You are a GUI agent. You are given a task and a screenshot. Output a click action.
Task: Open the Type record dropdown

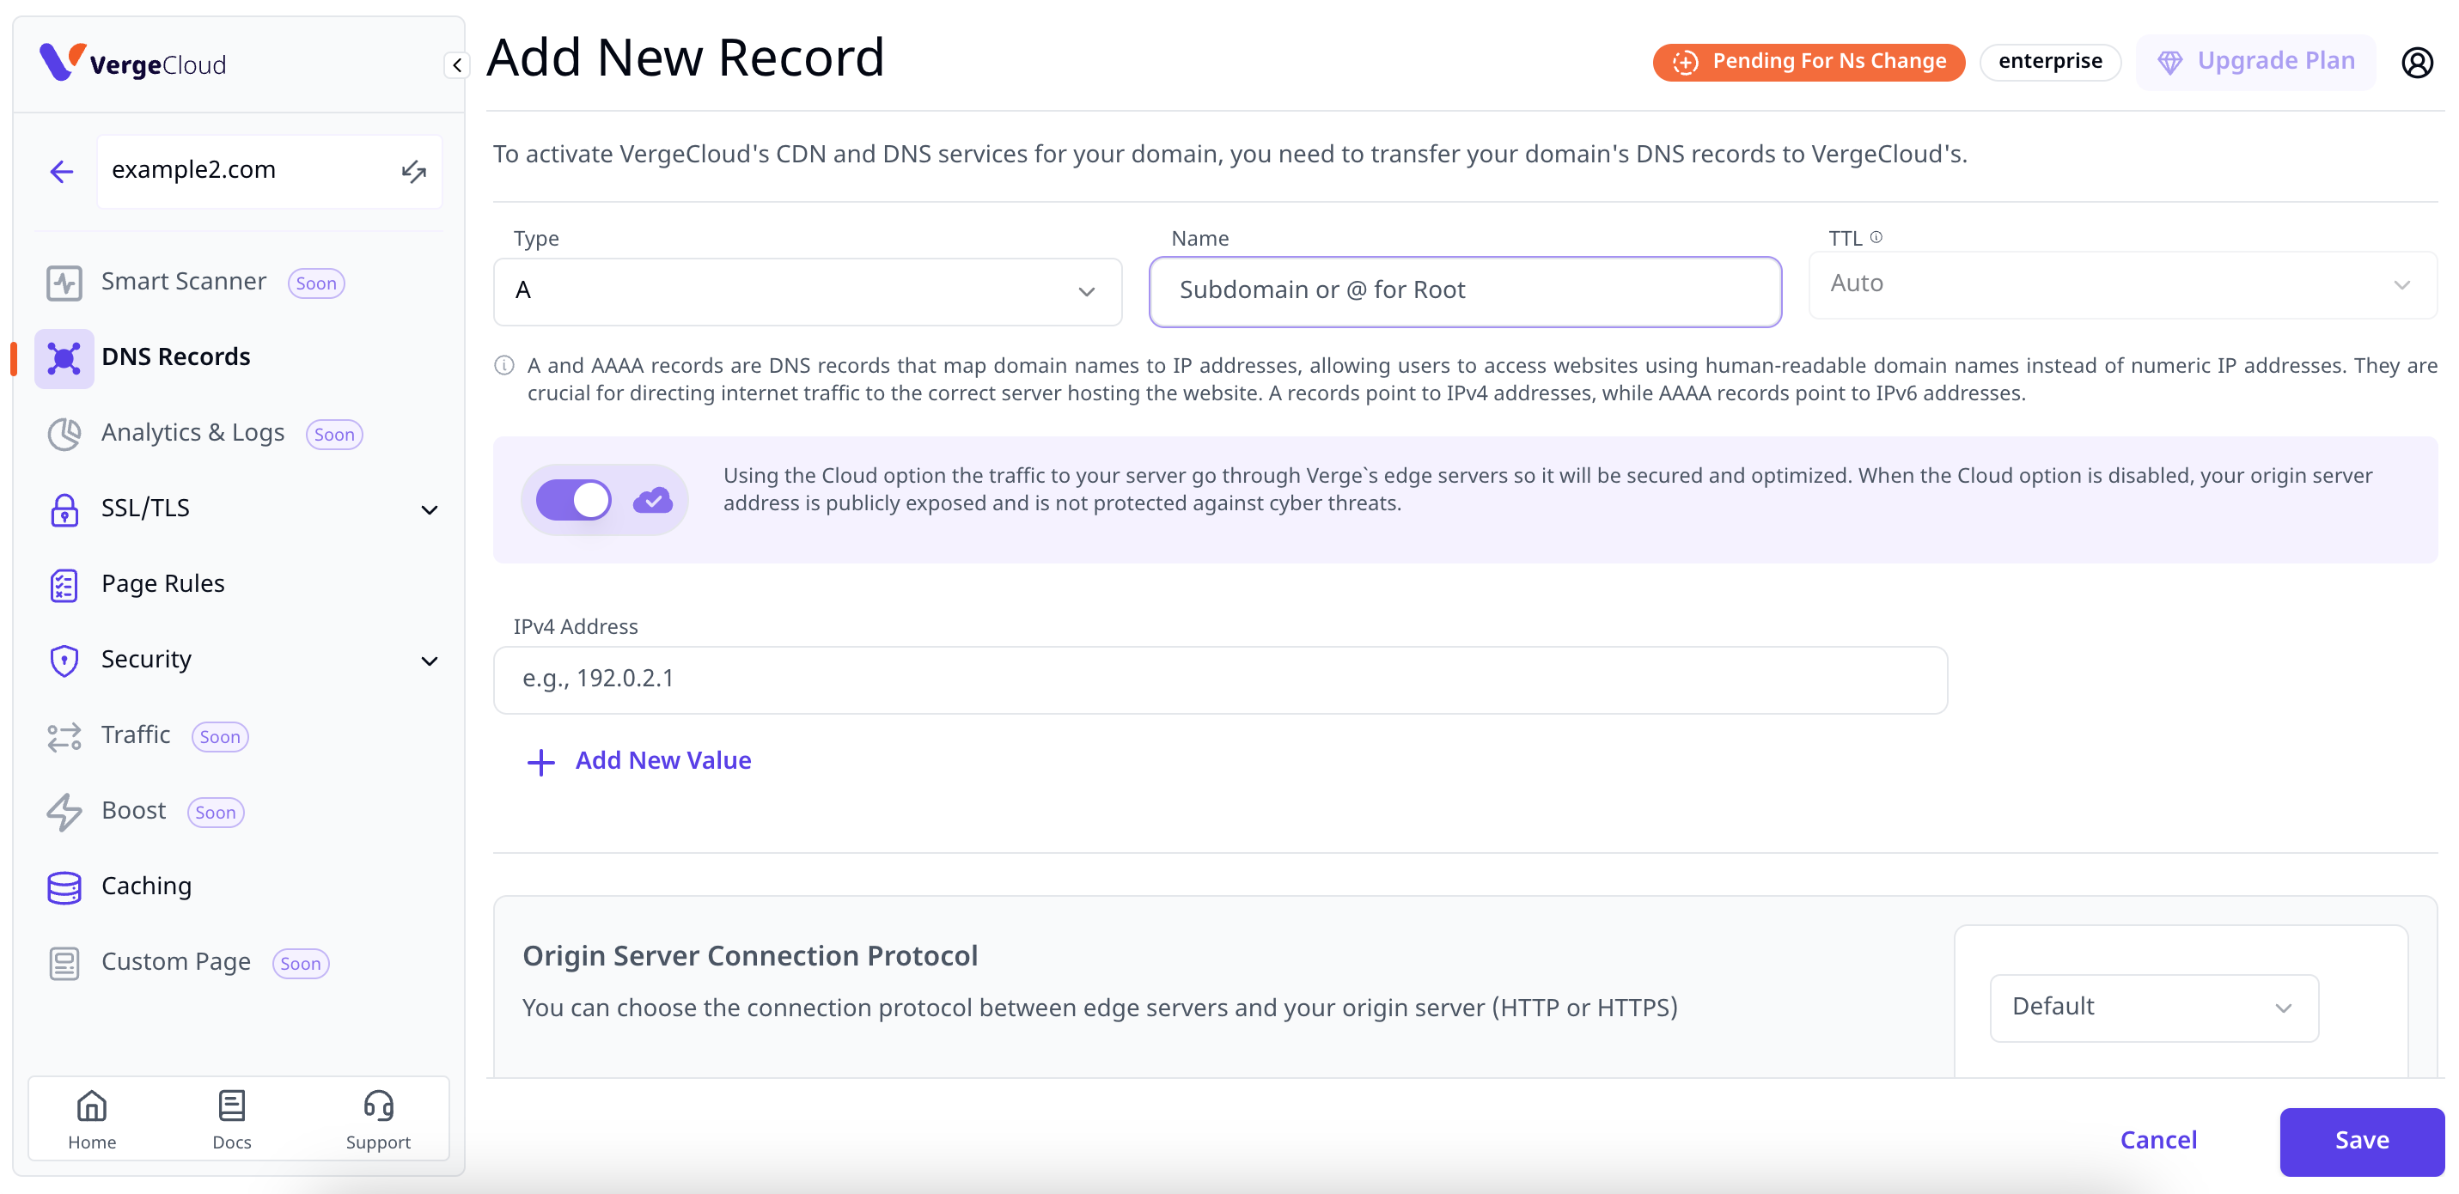[x=806, y=289]
